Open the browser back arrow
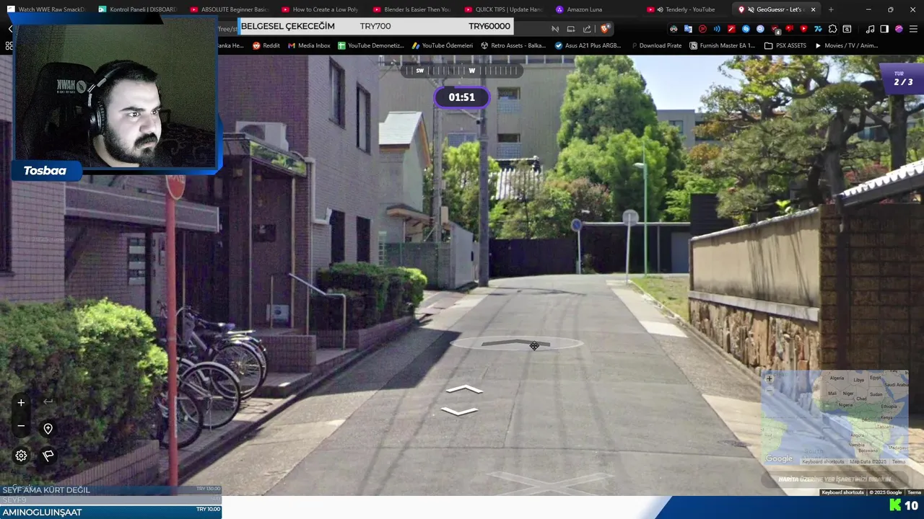Viewport: 924px width, 519px height. tap(10, 29)
